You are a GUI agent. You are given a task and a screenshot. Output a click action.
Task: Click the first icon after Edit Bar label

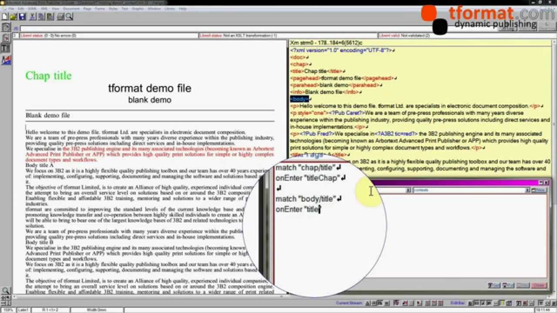(471, 303)
